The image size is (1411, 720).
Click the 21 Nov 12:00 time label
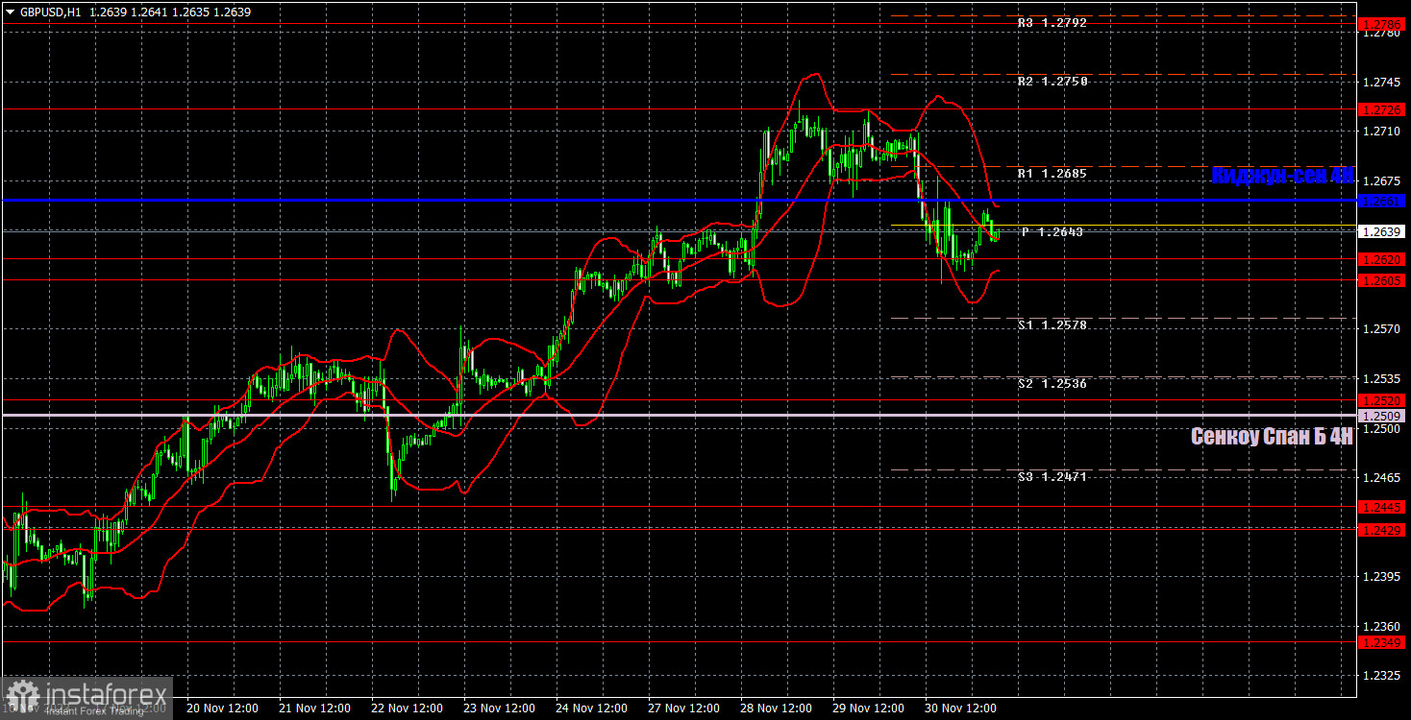pyautogui.click(x=314, y=708)
